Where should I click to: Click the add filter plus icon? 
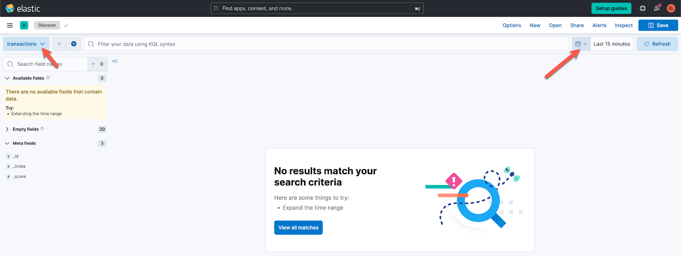tap(74, 44)
